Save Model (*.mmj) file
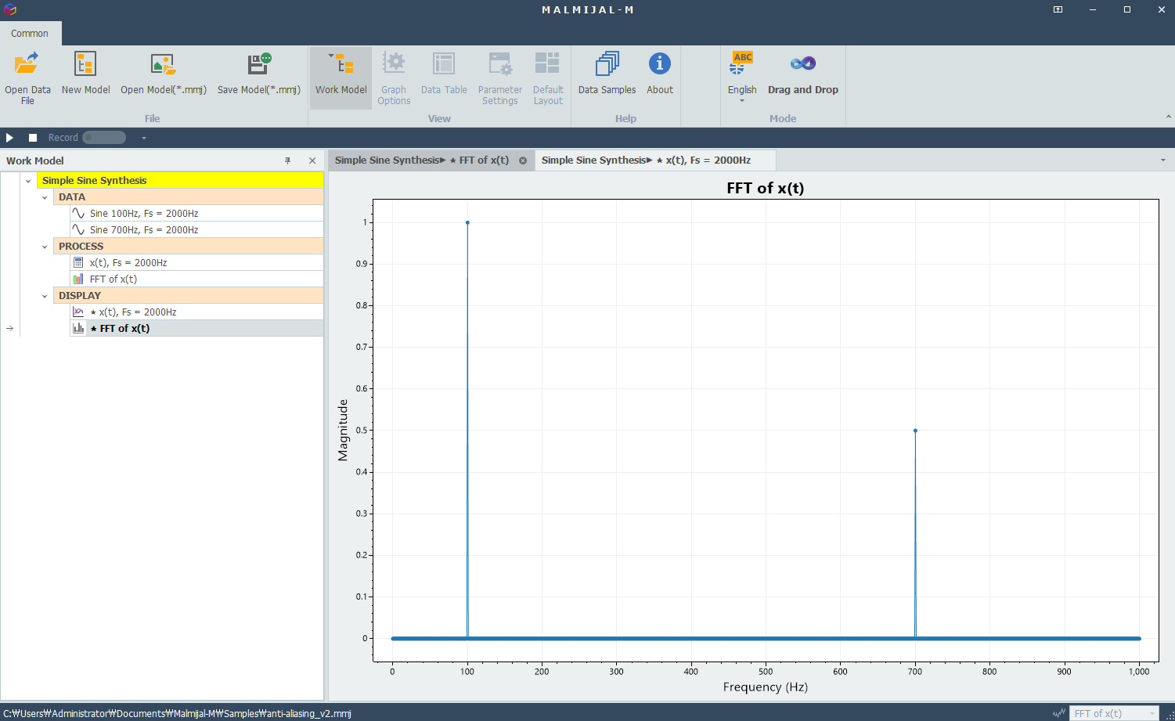This screenshot has width=1175, height=721. pyautogui.click(x=259, y=74)
